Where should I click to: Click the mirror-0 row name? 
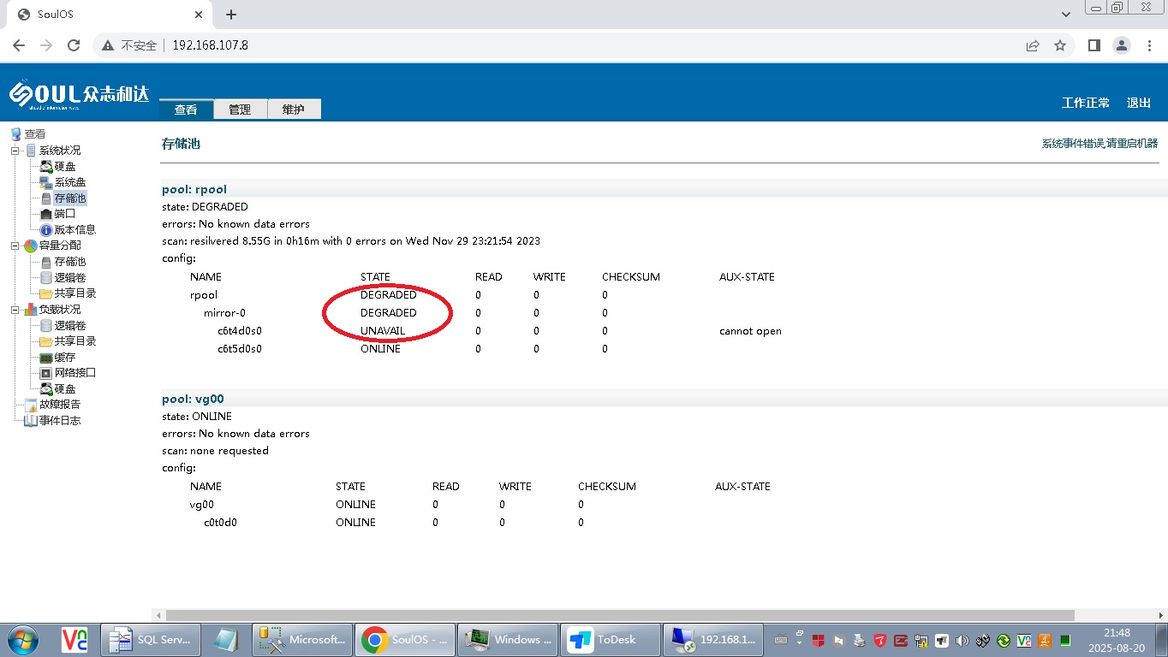point(224,313)
